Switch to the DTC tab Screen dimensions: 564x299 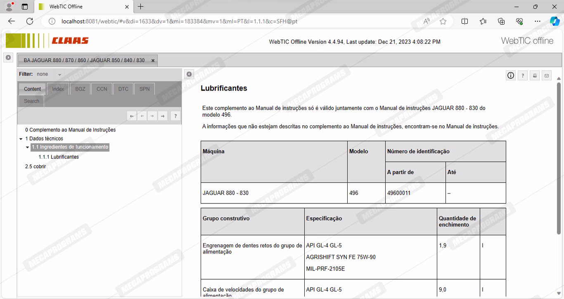[x=123, y=89]
